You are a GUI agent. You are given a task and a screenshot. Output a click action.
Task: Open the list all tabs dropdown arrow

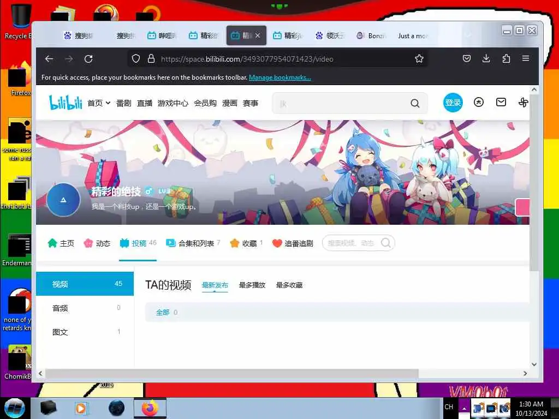click(x=468, y=34)
